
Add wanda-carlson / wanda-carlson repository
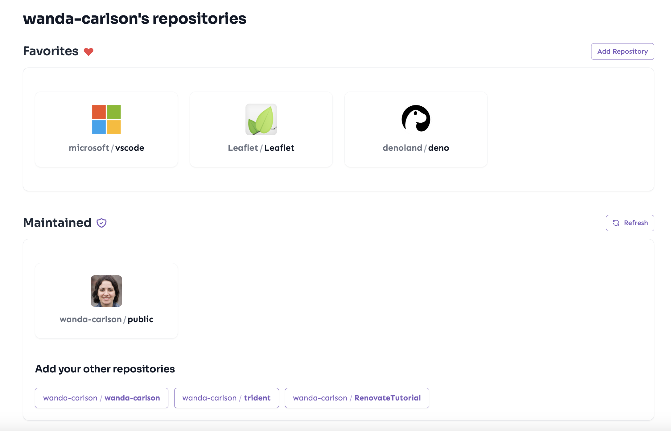(x=101, y=398)
